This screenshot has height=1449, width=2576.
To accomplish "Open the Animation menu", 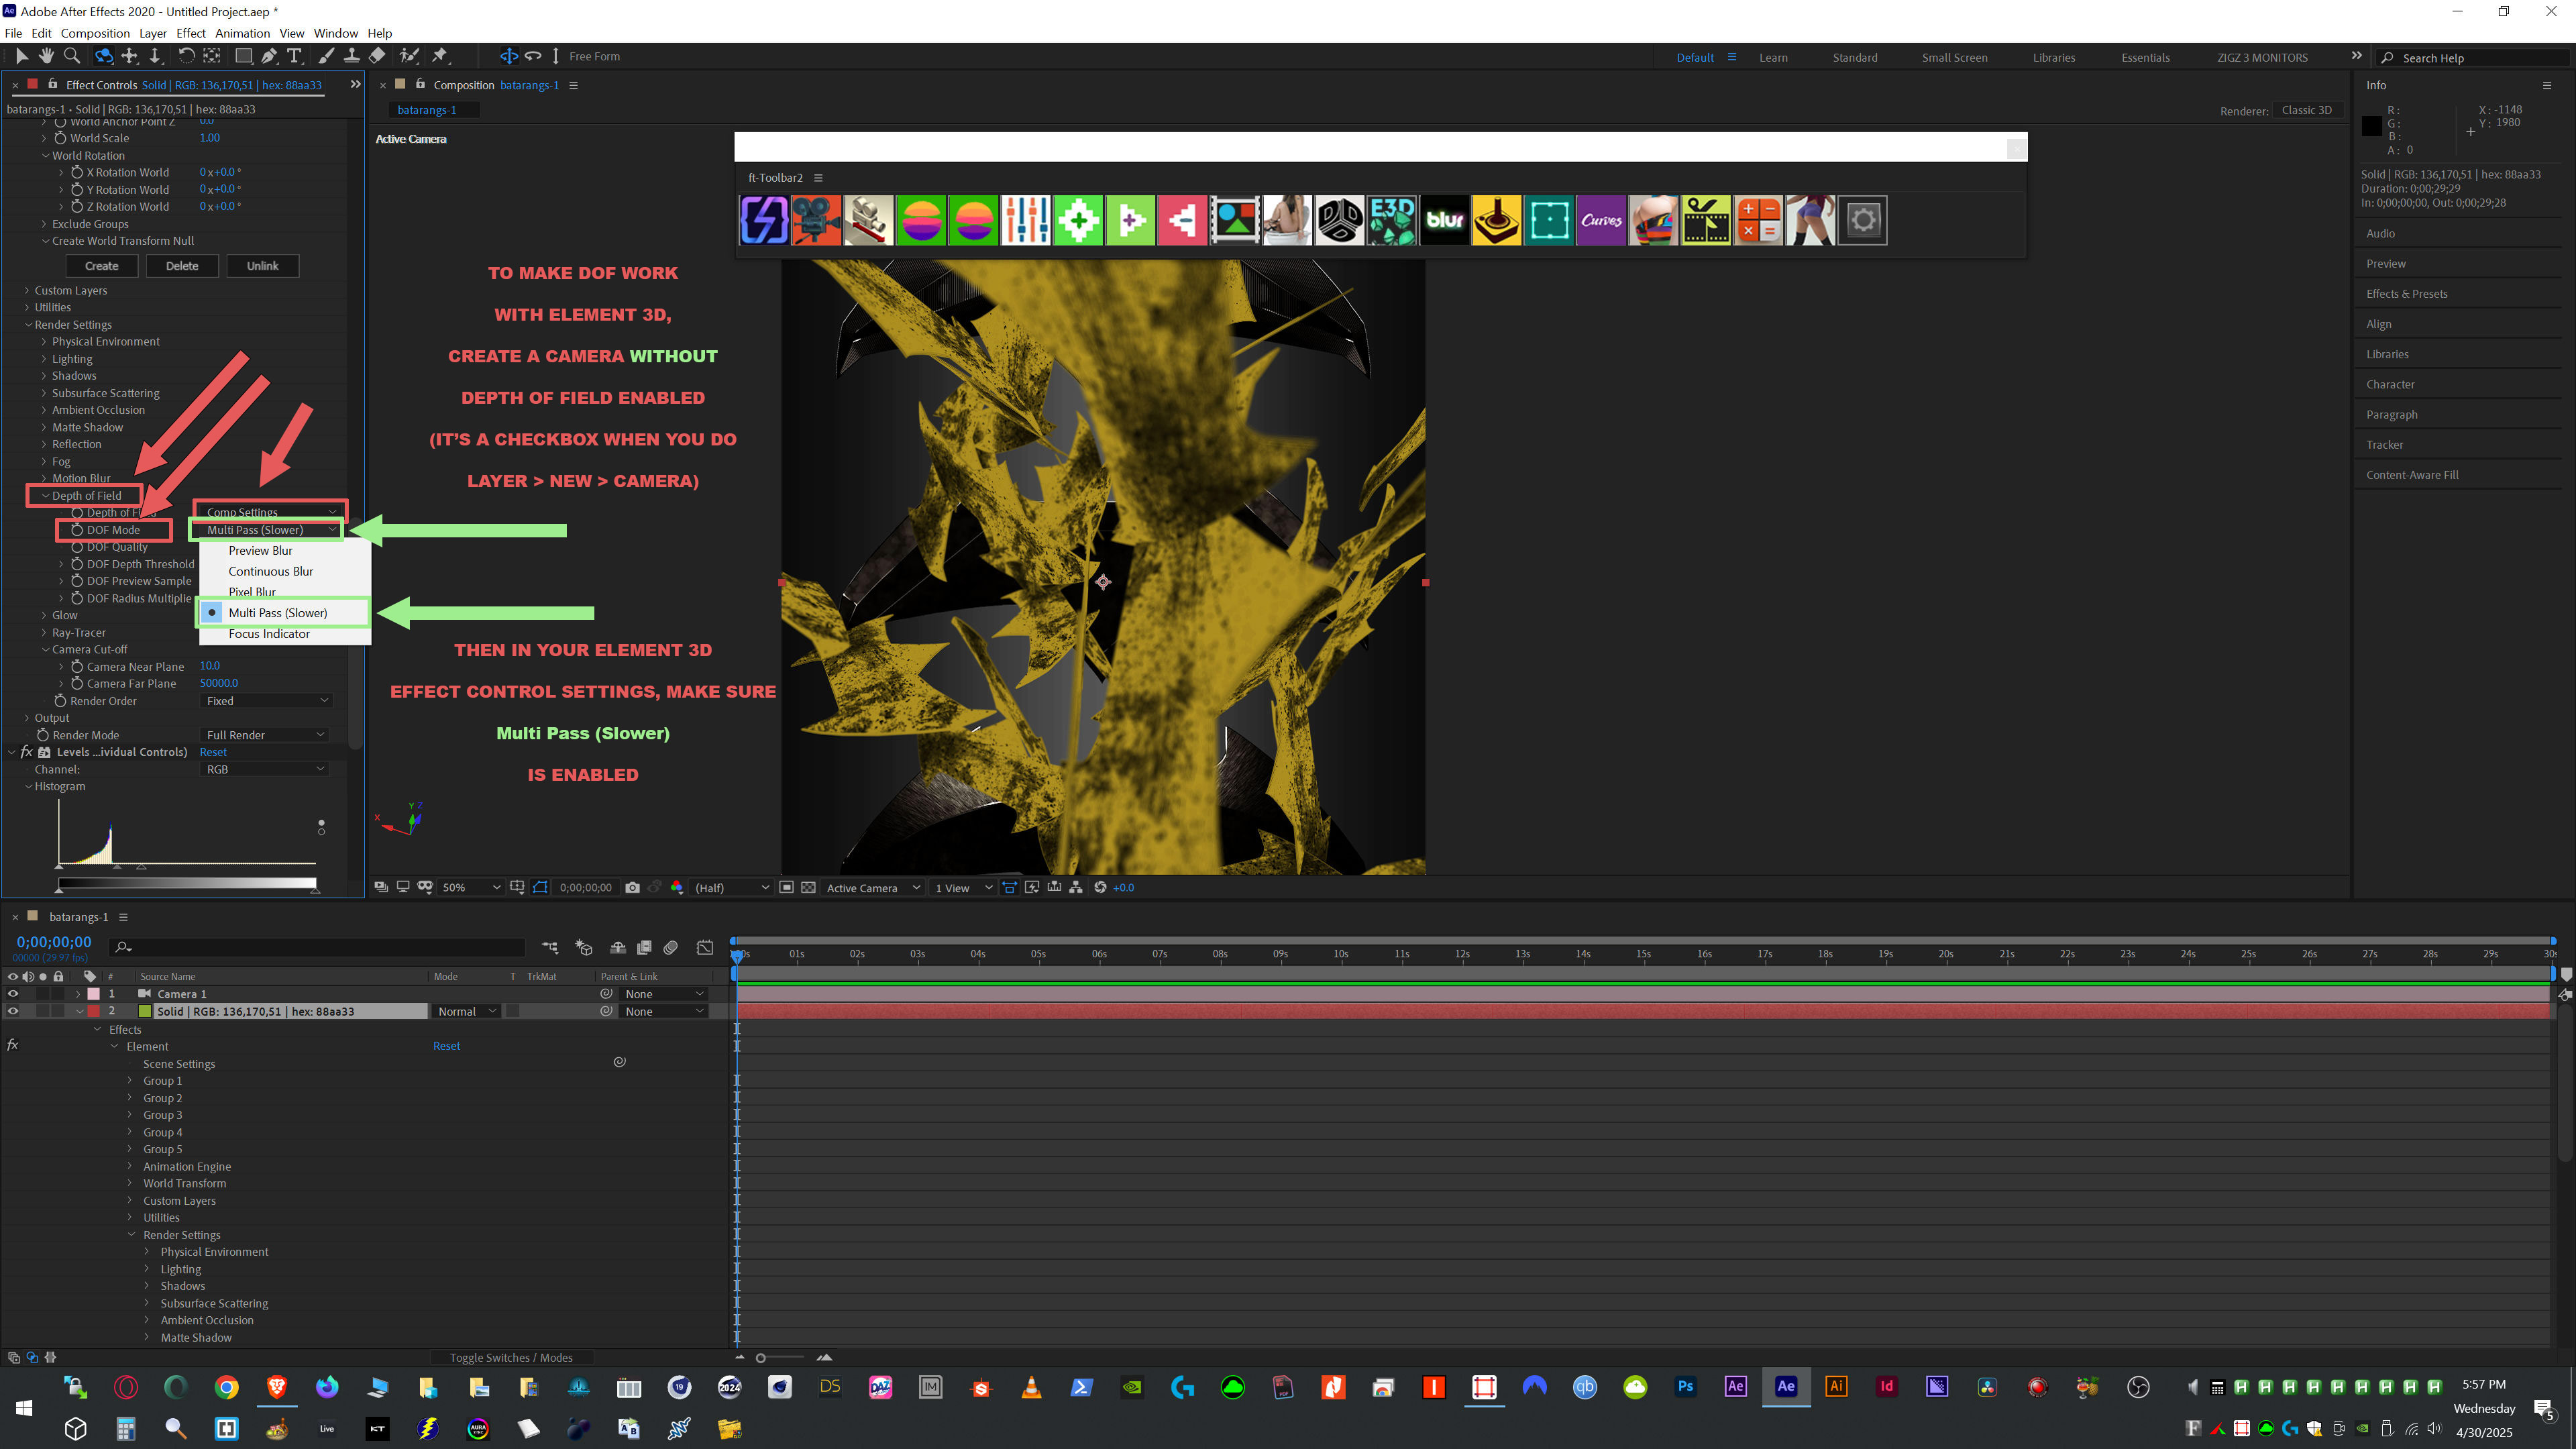I will pyautogui.click(x=242, y=33).
